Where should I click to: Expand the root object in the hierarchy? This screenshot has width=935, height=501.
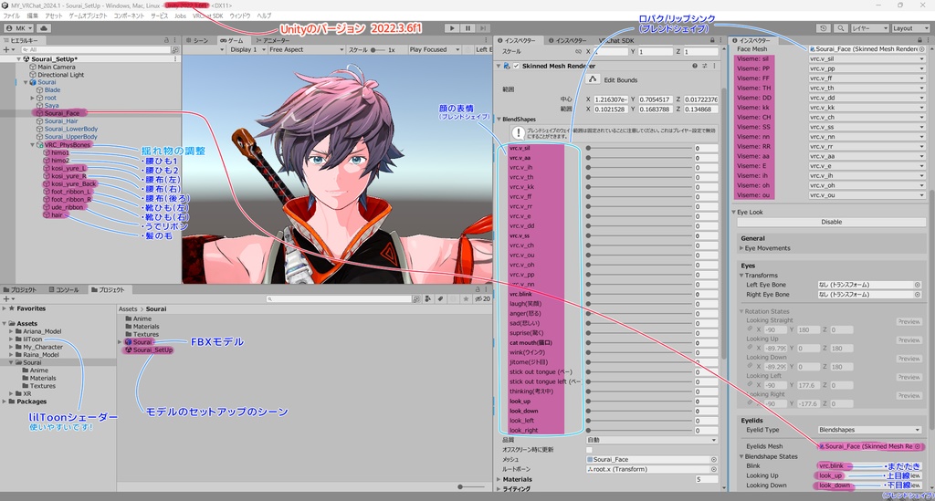click(x=33, y=98)
